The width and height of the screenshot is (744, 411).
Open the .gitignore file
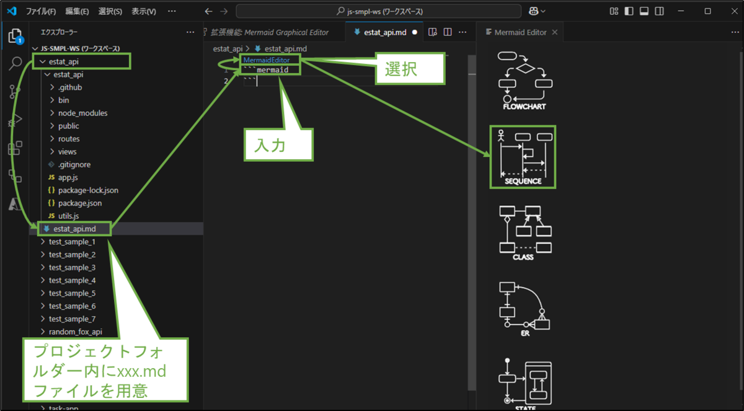74,165
